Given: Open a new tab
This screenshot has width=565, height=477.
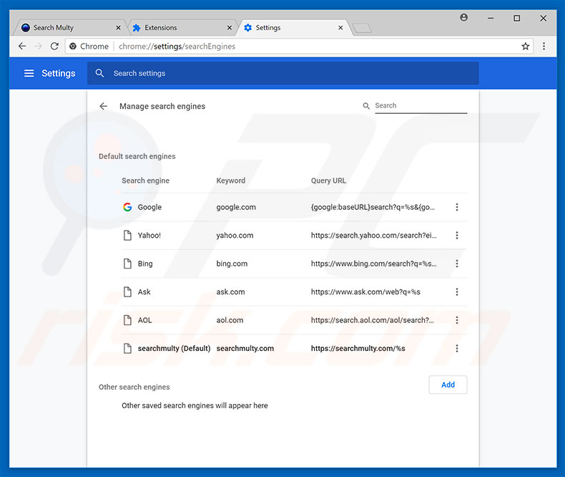Looking at the screenshot, I should pyautogui.click(x=362, y=28).
